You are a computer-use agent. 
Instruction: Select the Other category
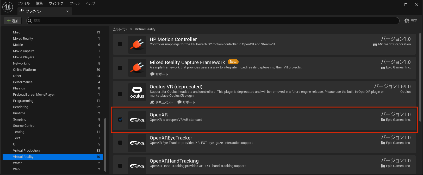click(x=53, y=76)
